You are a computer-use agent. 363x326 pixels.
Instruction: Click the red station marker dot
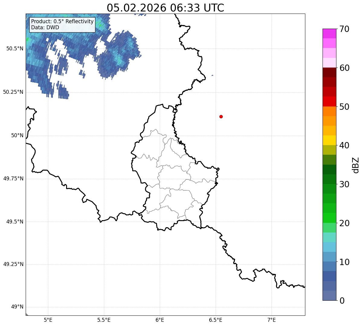point(221,116)
